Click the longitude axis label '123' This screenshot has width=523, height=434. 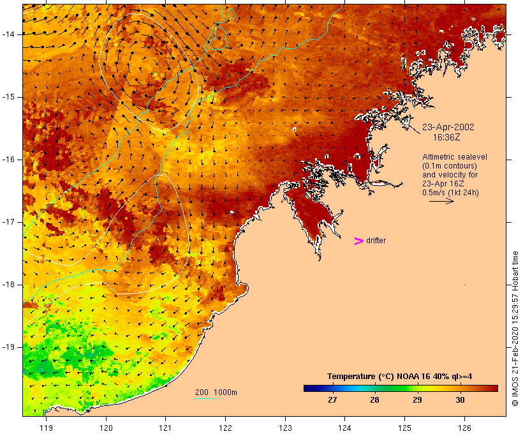(x=285, y=428)
